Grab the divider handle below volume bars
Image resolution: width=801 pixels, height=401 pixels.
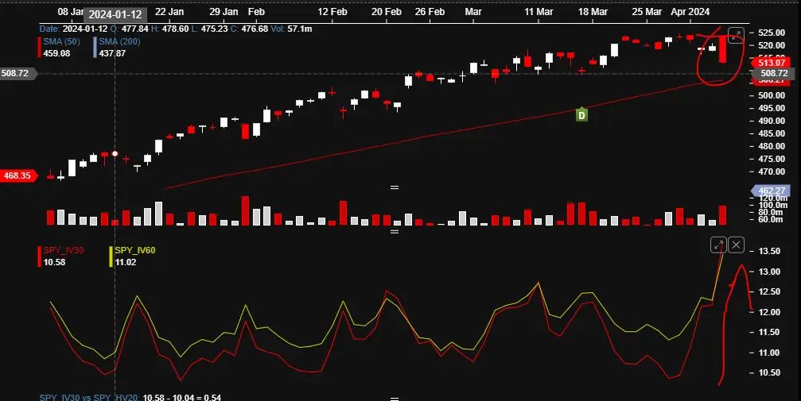click(x=395, y=232)
